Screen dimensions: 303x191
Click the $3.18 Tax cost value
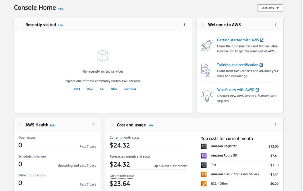(x=274, y=165)
